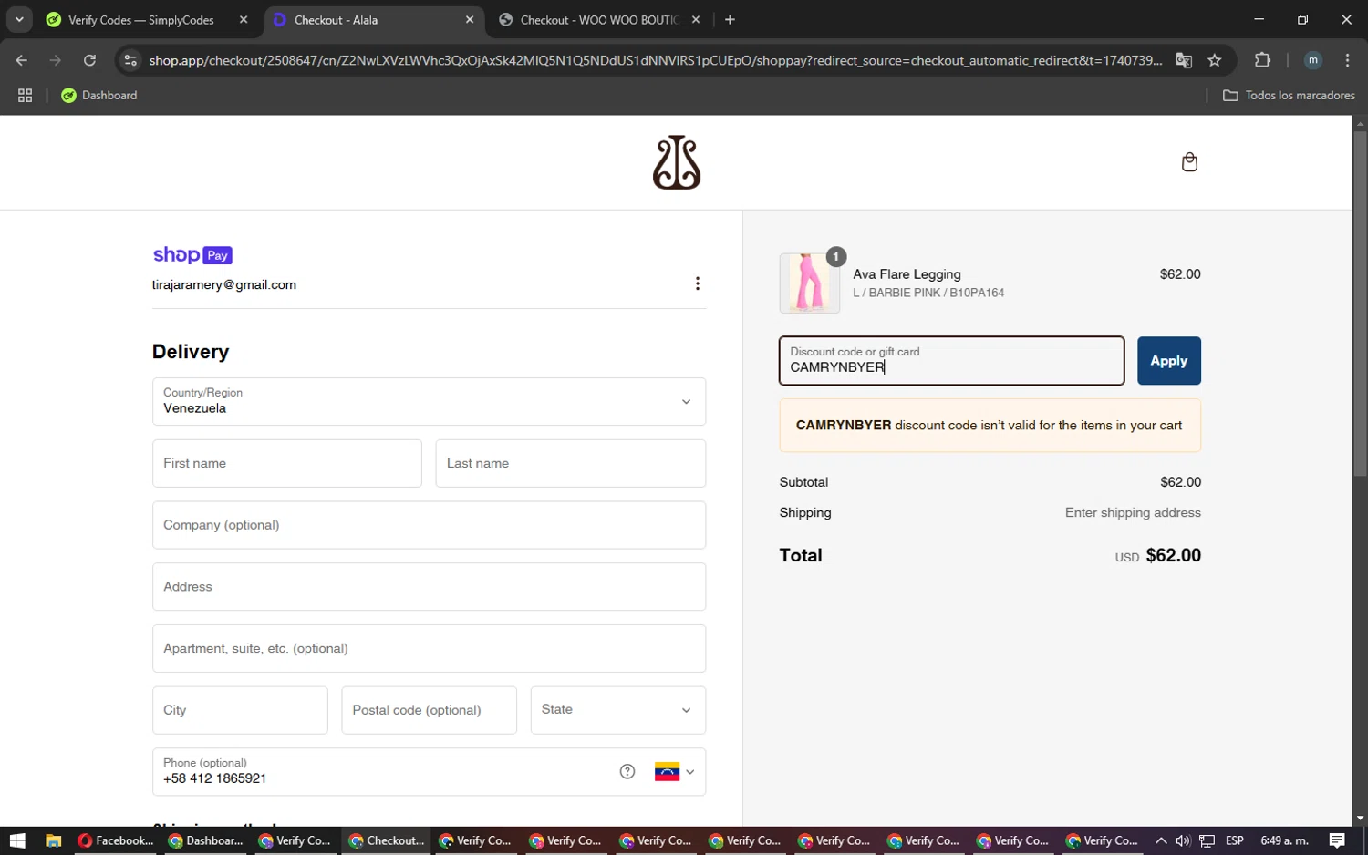Switch to the Checkout - WOO WOO BOUTIQUE tab
The width and height of the screenshot is (1368, 855).
599,20
